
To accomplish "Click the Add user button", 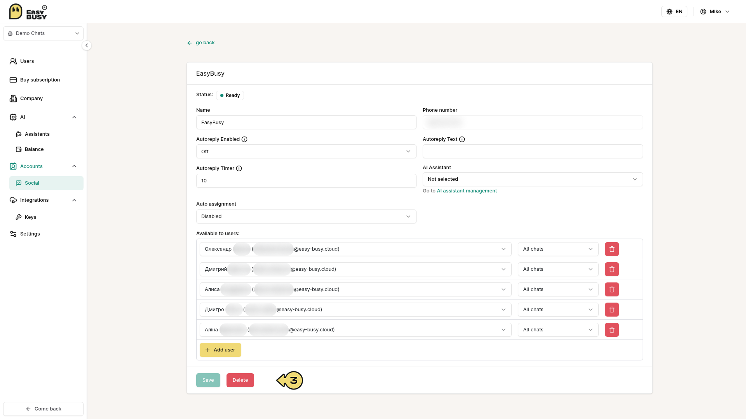I will click(x=220, y=350).
